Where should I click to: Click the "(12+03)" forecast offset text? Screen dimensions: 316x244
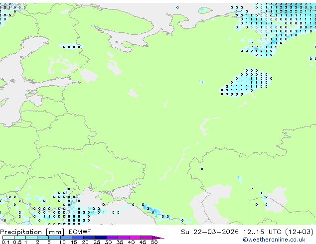pyautogui.click(x=300, y=232)
